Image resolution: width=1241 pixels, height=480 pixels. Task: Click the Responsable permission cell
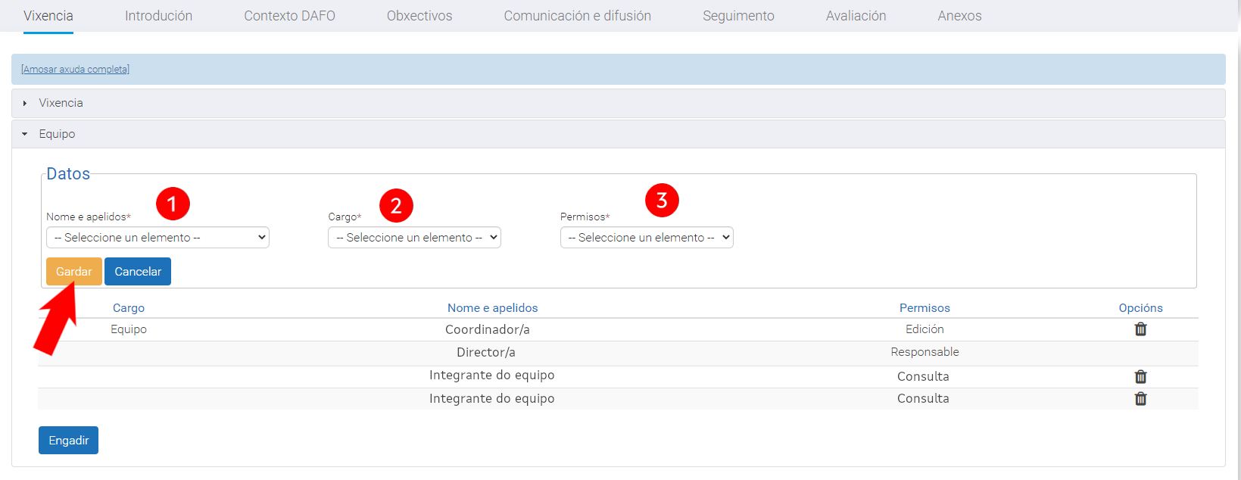(925, 352)
